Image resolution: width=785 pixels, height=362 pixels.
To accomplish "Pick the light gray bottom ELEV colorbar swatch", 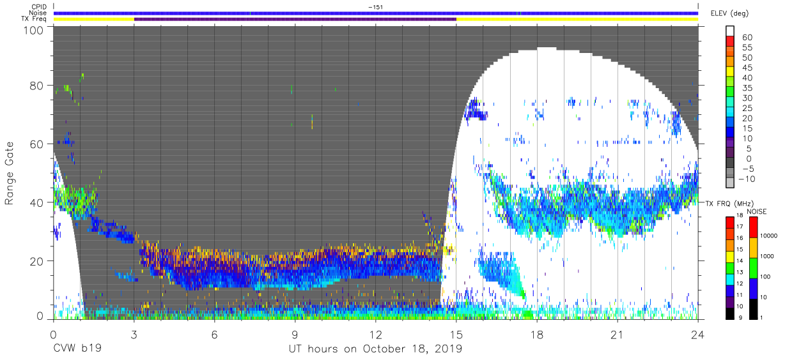I will coord(730,182).
